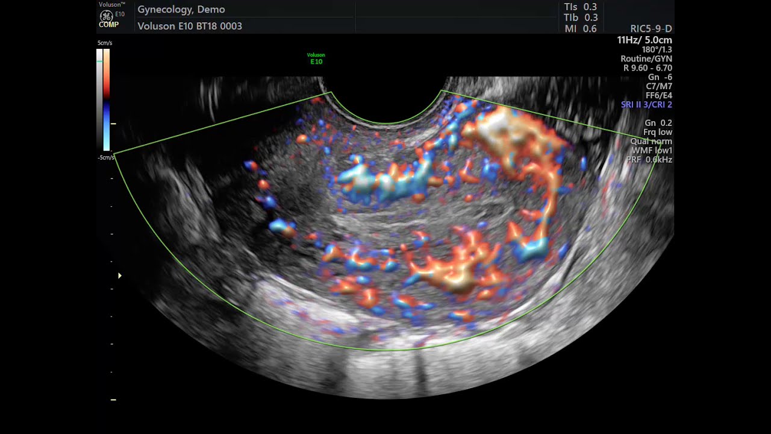Click the 'WMF low1' wall filter setting

point(652,151)
